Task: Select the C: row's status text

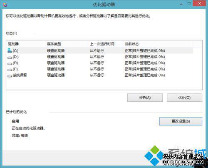Action: tap(145, 50)
